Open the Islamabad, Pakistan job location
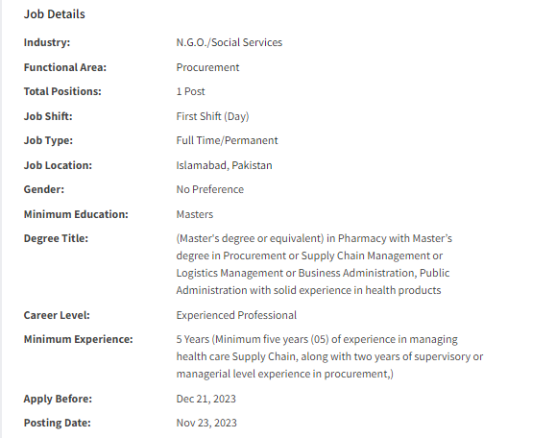This screenshot has width=556, height=438. [224, 165]
